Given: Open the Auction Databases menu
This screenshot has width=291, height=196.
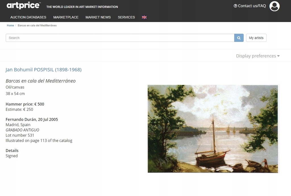Looking at the screenshot, I should coord(28,17).
